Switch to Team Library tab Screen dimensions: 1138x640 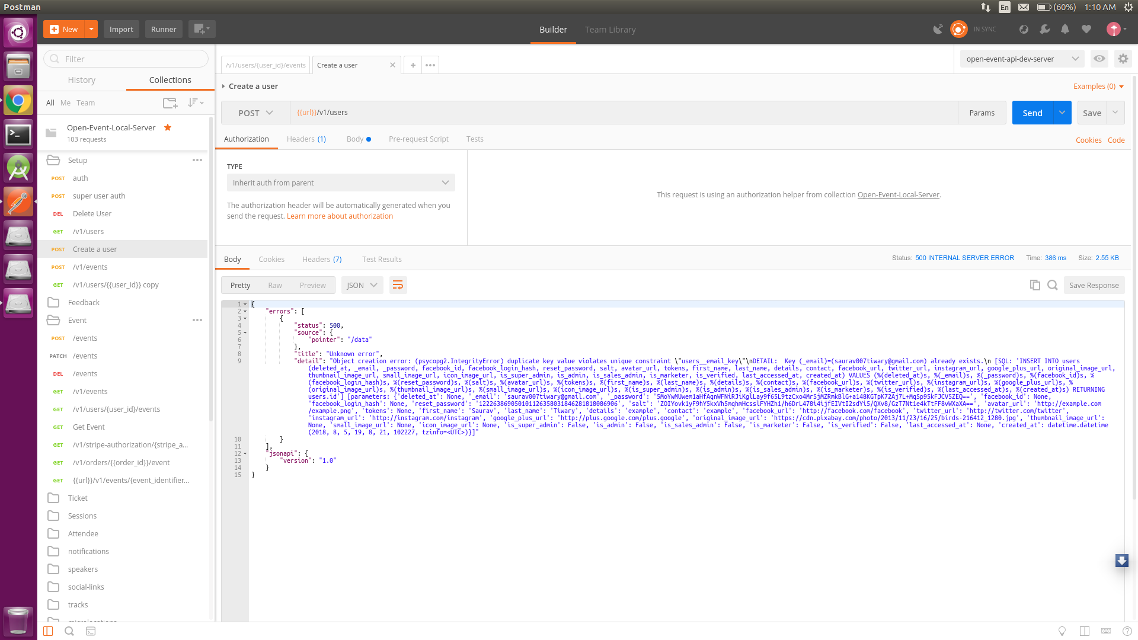[610, 30]
